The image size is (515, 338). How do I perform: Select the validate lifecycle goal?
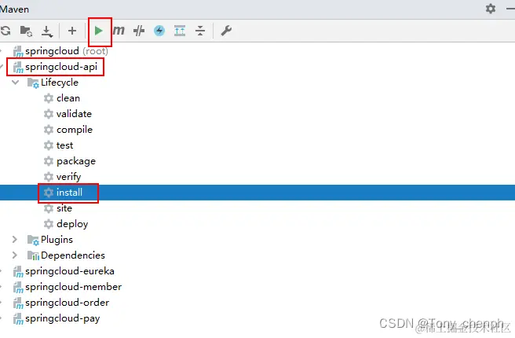74,114
